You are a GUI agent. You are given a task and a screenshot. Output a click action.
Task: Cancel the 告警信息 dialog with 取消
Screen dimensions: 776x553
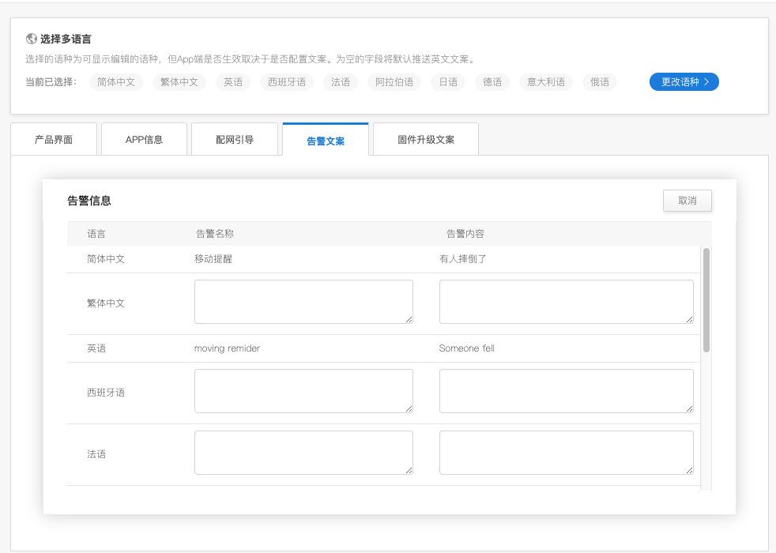[x=687, y=201]
